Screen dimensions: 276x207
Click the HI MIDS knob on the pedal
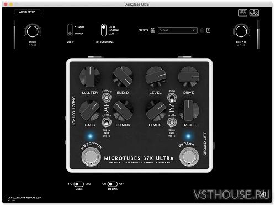click(156, 110)
